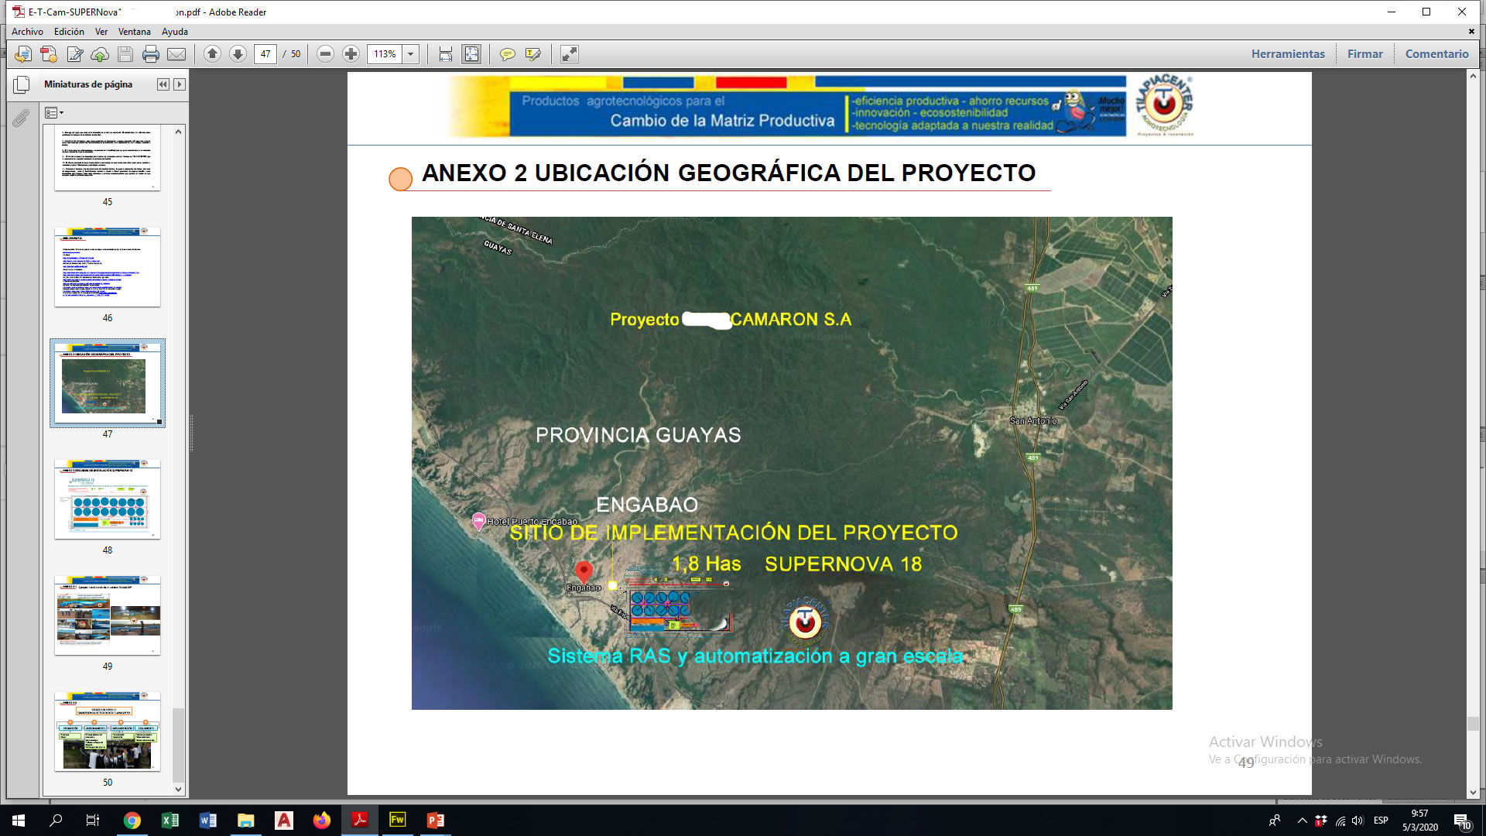Click the ESP language indicator
This screenshot has width=1486, height=836.
1381,821
